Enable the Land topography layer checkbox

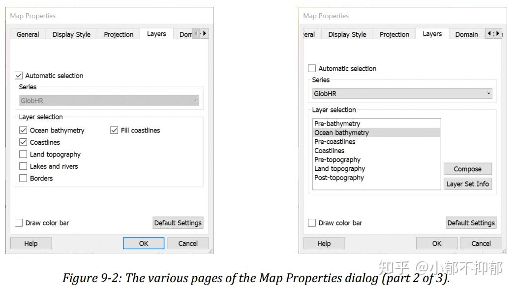[23, 154]
